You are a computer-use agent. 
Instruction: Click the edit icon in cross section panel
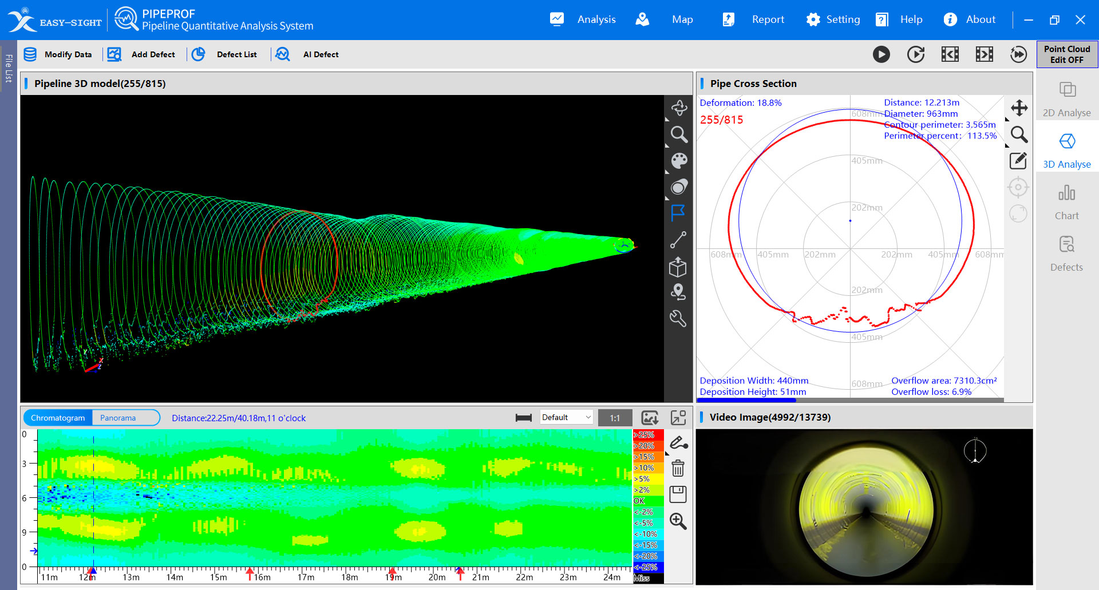1018,161
